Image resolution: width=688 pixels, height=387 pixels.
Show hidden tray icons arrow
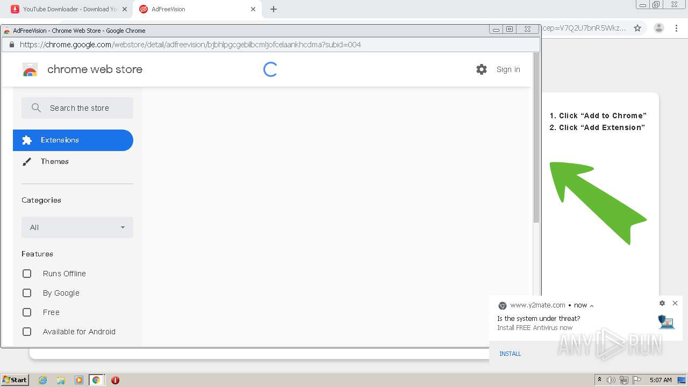coord(599,380)
